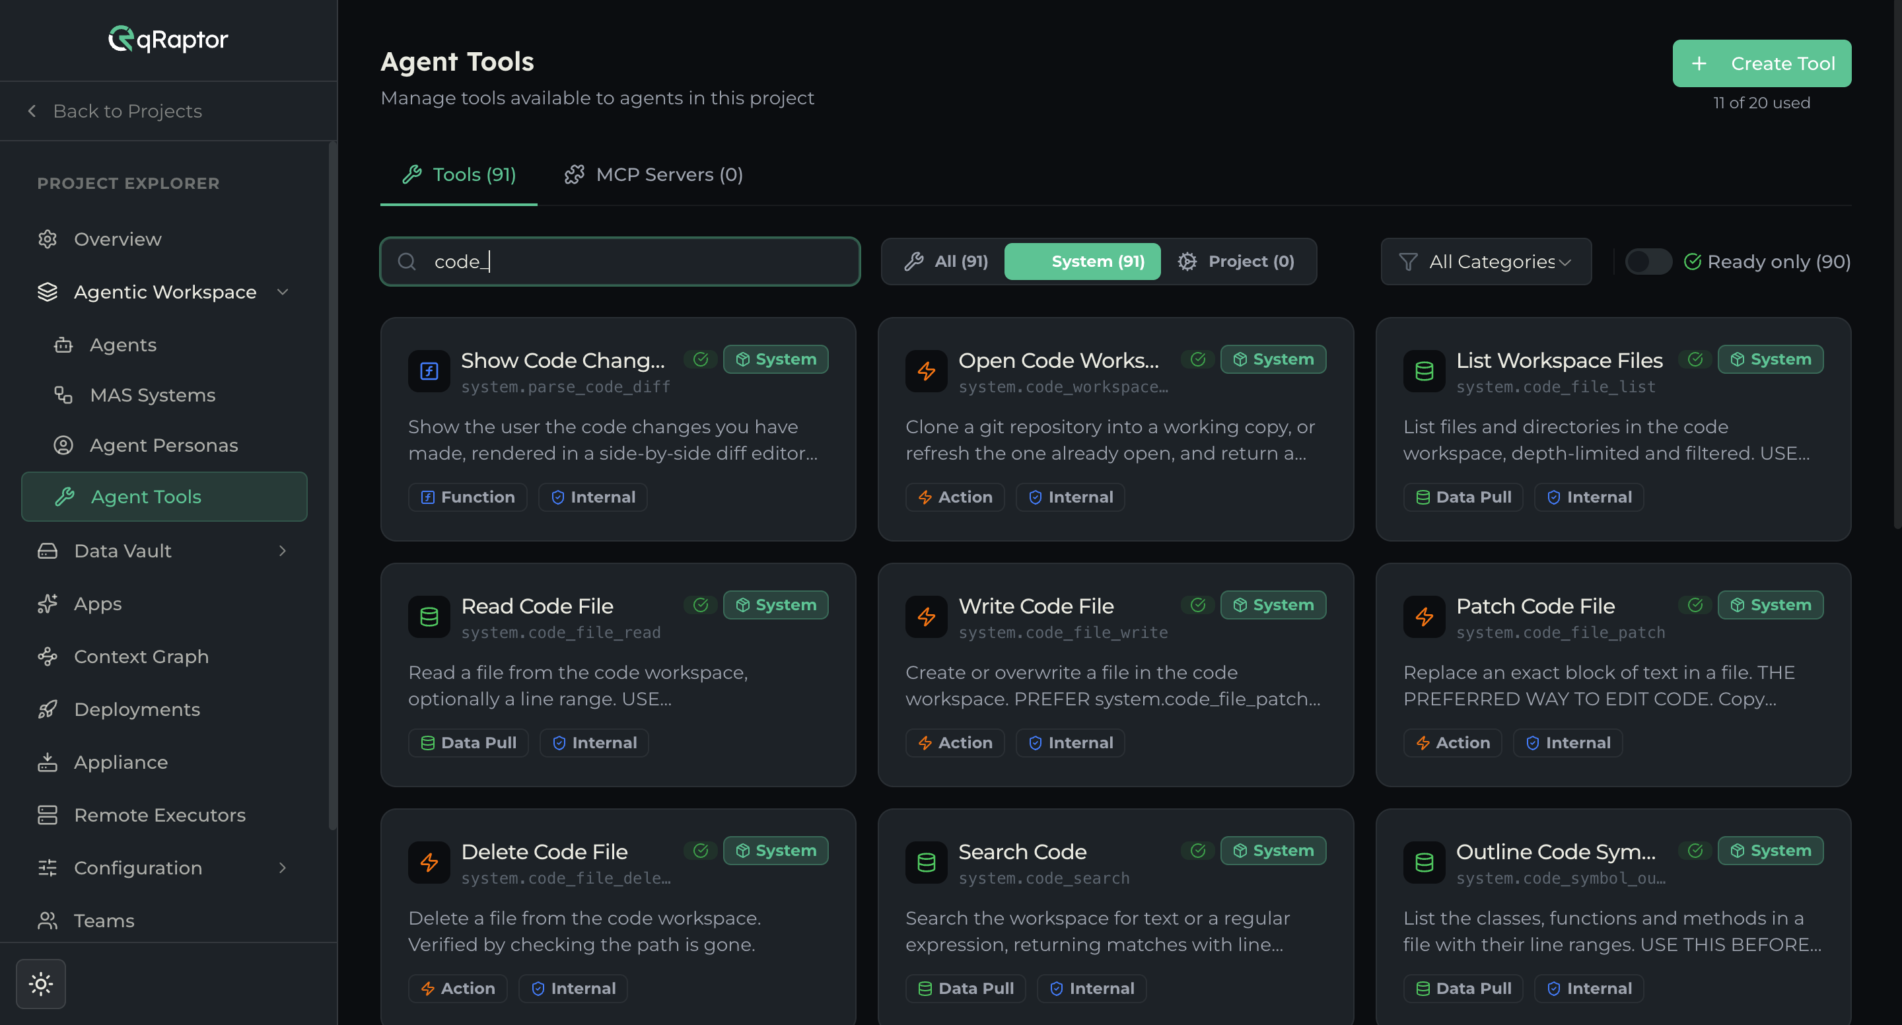Image resolution: width=1902 pixels, height=1025 pixels.
Task: Click '11 of 20 used' text
Action: (1762, 104)
